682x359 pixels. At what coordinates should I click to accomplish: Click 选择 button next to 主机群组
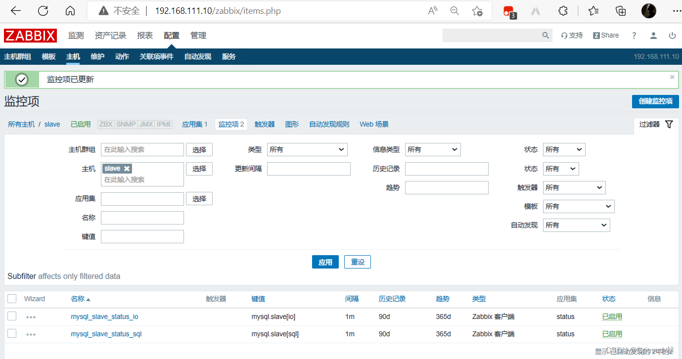click(199, 149)
